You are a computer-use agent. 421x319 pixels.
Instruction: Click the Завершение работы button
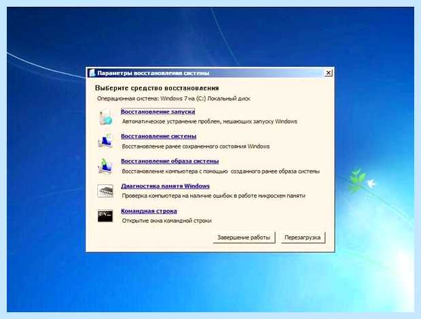244,238
